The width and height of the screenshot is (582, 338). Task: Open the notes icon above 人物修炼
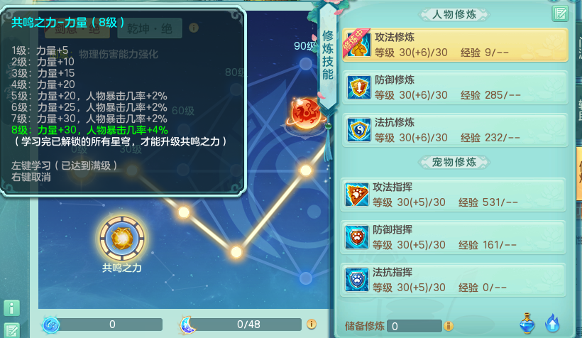coord(560,14)
